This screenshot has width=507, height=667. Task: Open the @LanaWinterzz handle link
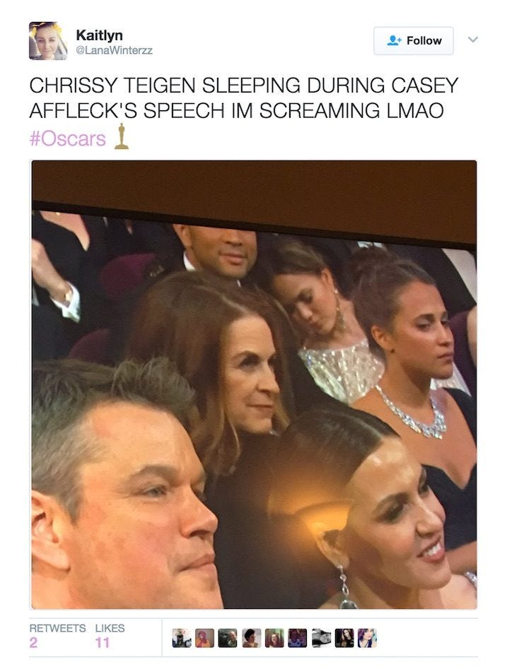click(x=114, y=51)
